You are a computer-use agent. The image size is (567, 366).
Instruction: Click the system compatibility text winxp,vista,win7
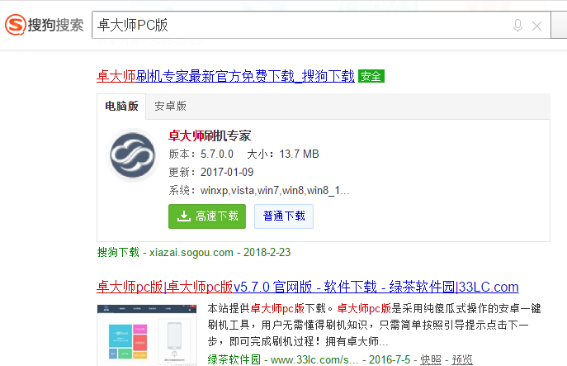point(274,190)
